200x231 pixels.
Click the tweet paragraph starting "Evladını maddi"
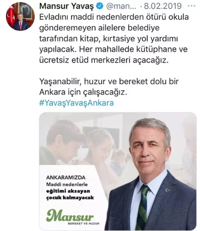pyautogui.click(x=114, y=39)
